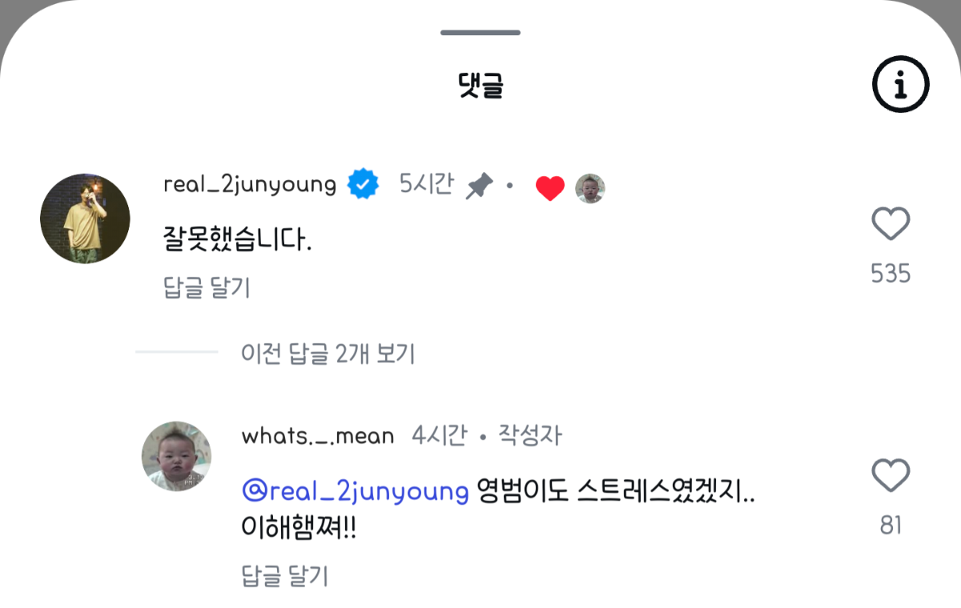
Task: Like real_2junyoung's comment with heart icon
Action: coord(891,224)
